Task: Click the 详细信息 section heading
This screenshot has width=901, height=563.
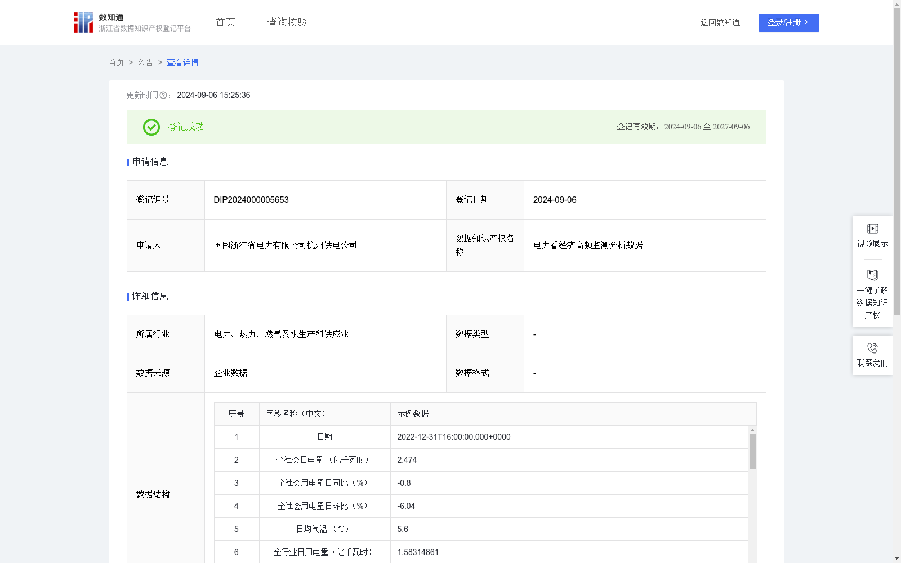Action: [x=150, y=297]
